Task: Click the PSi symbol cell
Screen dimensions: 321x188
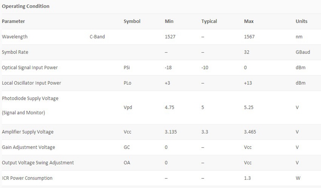Action: click(127, 68)
